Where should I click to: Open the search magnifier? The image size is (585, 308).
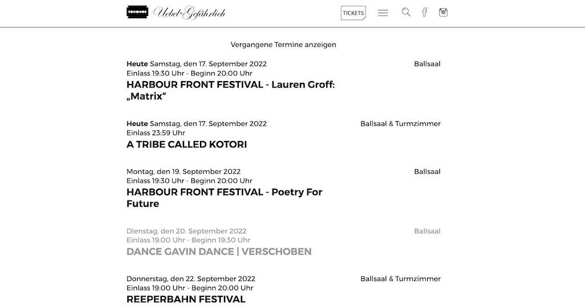click(406, 12)
